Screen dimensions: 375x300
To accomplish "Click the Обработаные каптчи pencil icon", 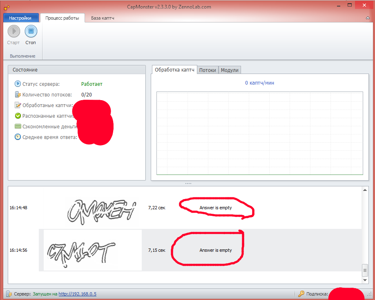I will (x=18, y=105).
